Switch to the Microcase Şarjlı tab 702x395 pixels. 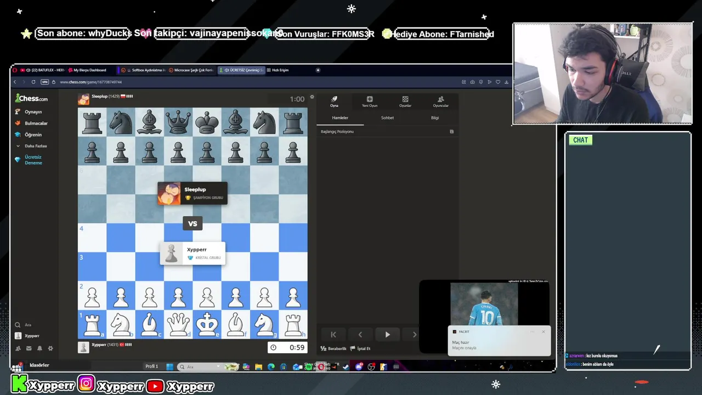coord(192,70)
